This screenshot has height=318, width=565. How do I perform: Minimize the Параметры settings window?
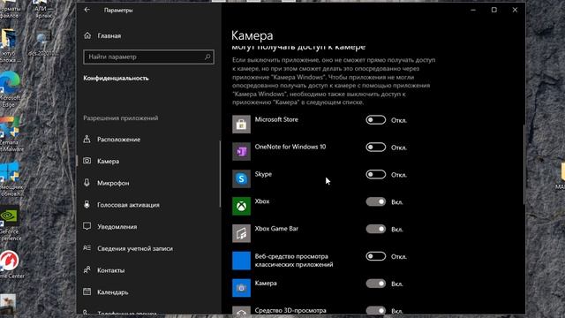point(473,10)
